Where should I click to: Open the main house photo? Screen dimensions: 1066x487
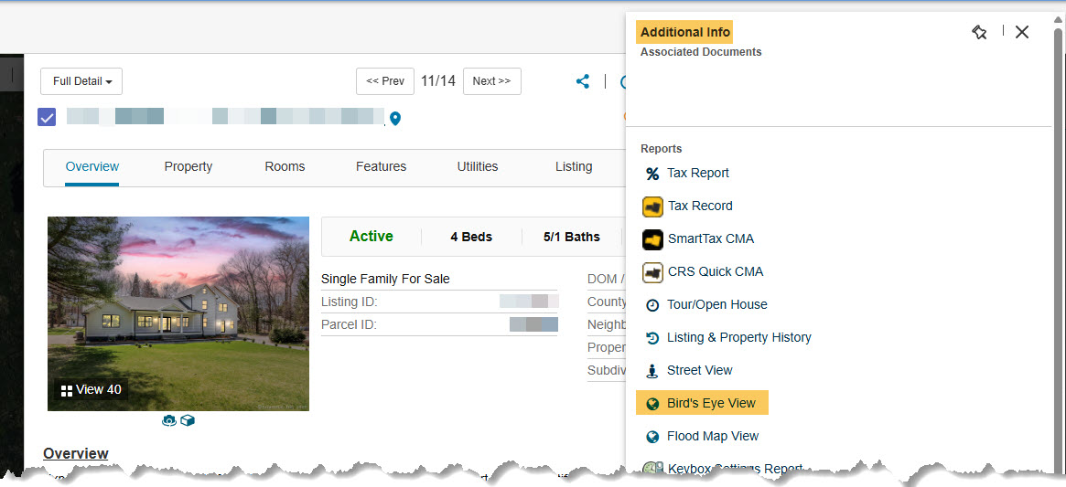click(x=178, y=313)
